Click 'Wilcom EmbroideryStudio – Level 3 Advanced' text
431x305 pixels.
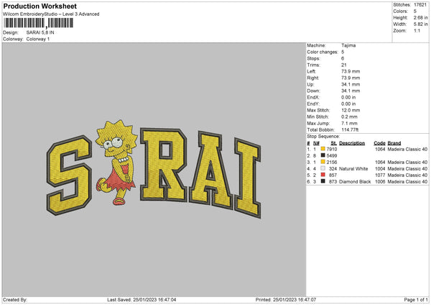[x=51, y=14]
